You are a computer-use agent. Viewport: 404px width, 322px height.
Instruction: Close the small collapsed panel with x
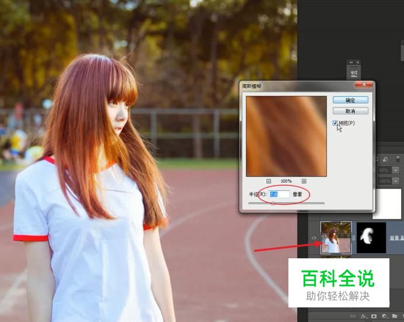[x=357, y=63]
